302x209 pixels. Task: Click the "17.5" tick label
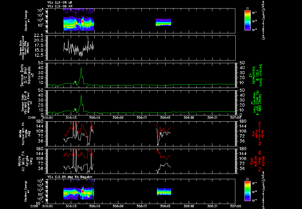[x=39, y=45]
